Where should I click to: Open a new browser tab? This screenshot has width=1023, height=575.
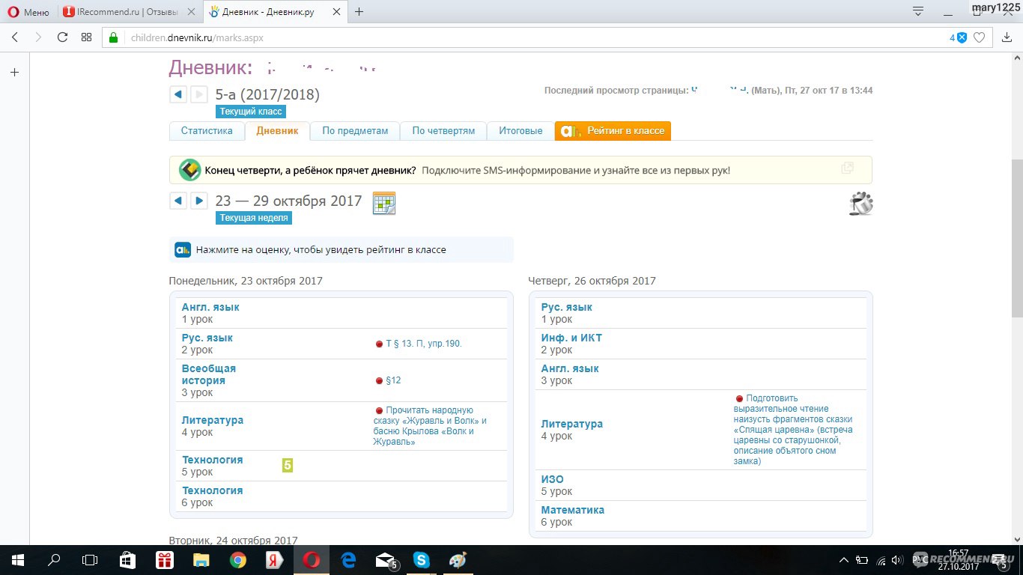tap(359, 12)
